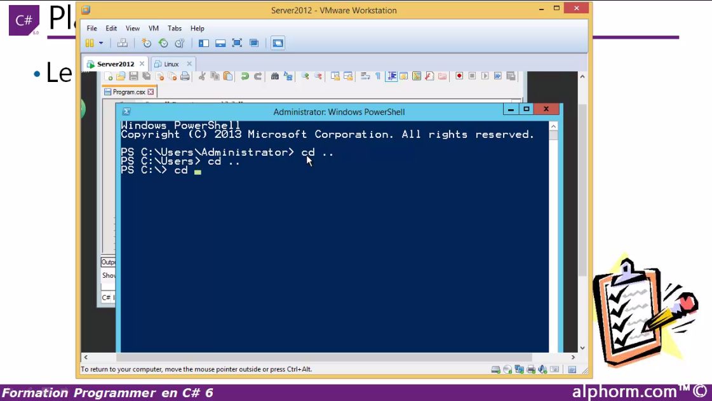Close the Server2012 VM tab
The width and height of the screenshot is (712, 401).
(142, 64)
